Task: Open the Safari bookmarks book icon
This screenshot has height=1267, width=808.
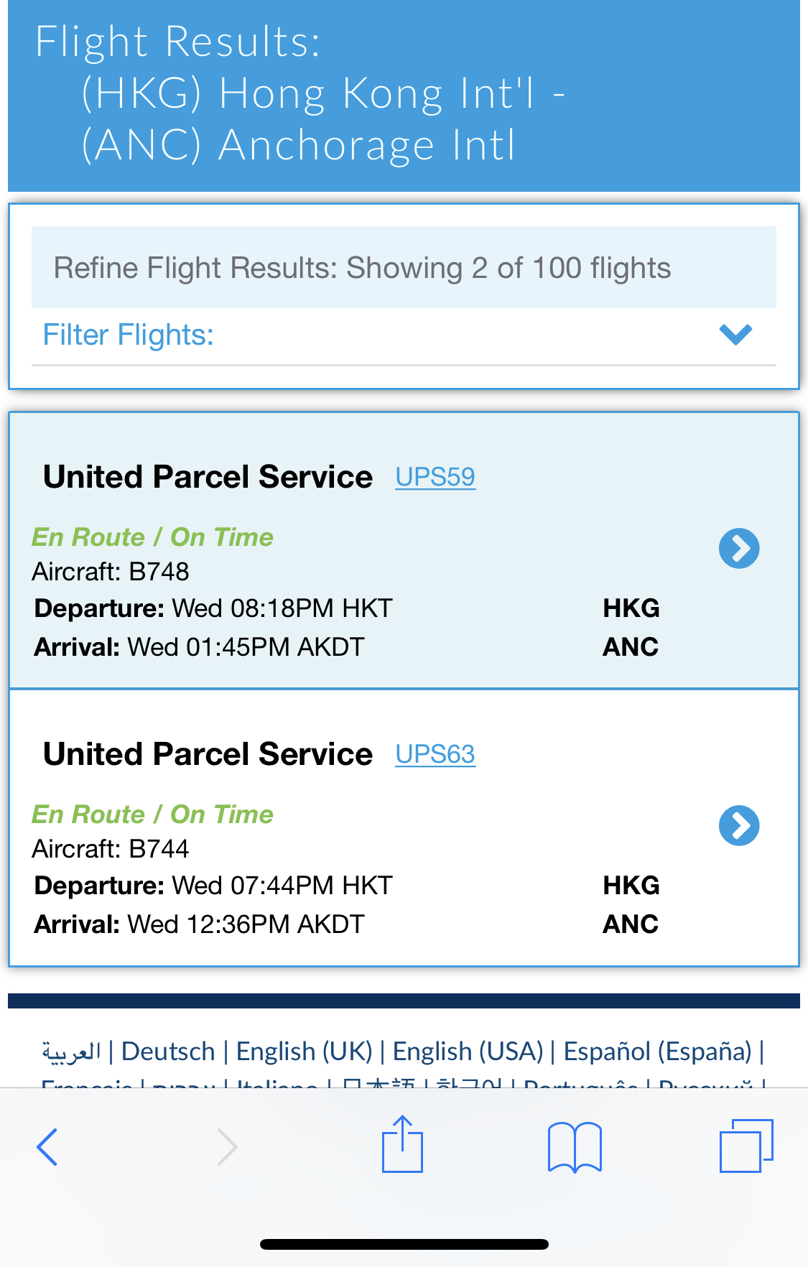Action: coord(575,1147)
